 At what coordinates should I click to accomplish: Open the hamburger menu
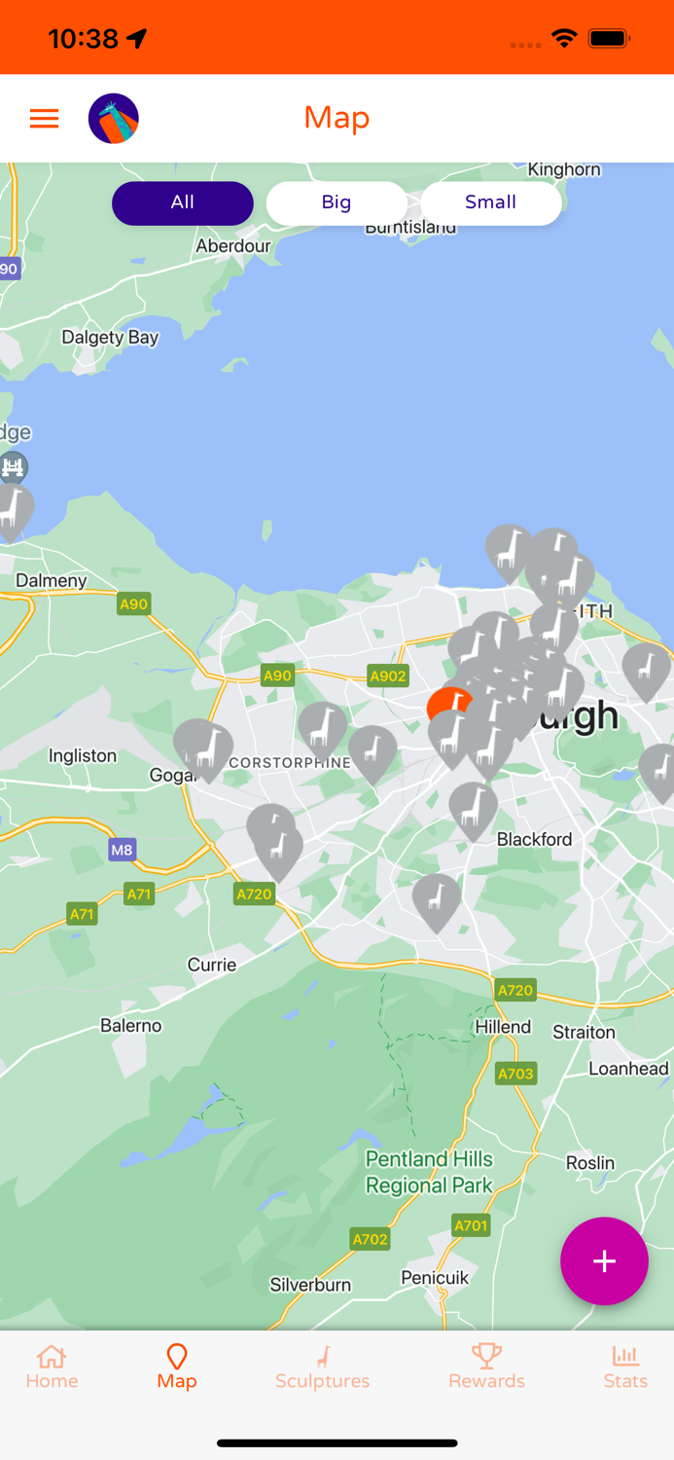click(44, 119)
